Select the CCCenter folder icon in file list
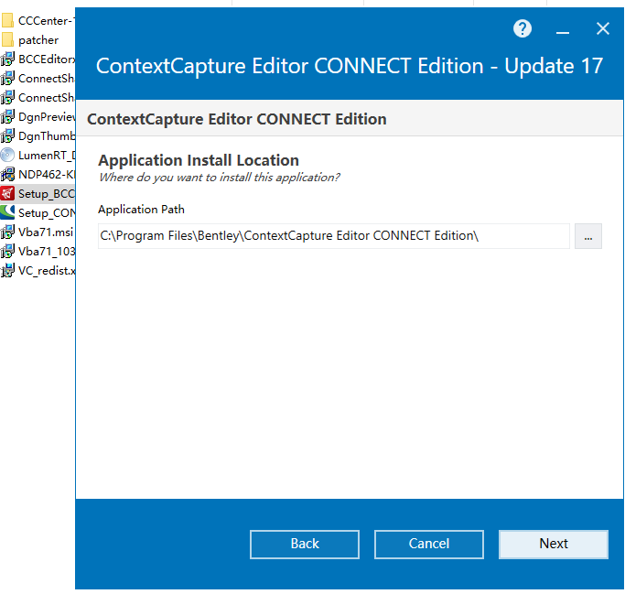This screenshot has width=625, height=594. click(x=7, y=21)
